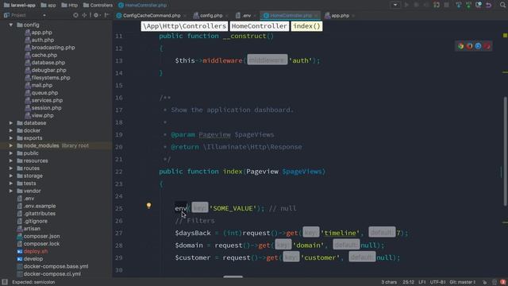Image resolution: width=508 pixels, height=286 pixels.
Task: Open Project panel gear settings
Action: click(96, 15)
